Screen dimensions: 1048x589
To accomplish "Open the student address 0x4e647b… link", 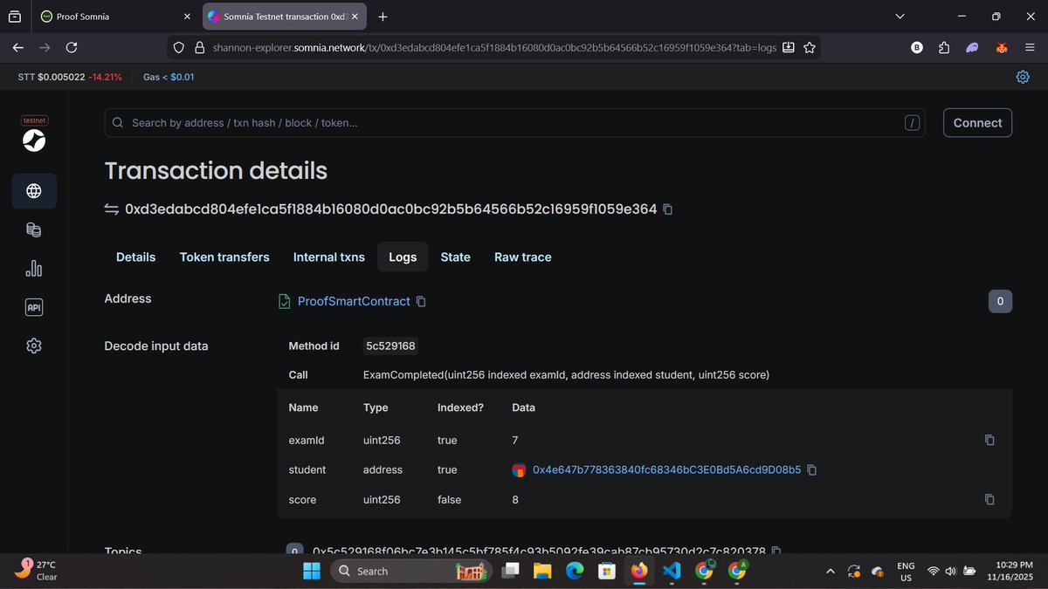I will tap(666, 469).
